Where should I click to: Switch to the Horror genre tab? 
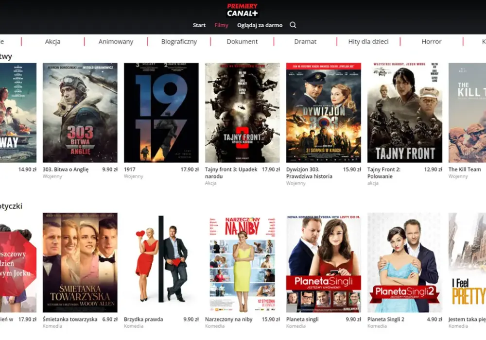pos(432,41)
